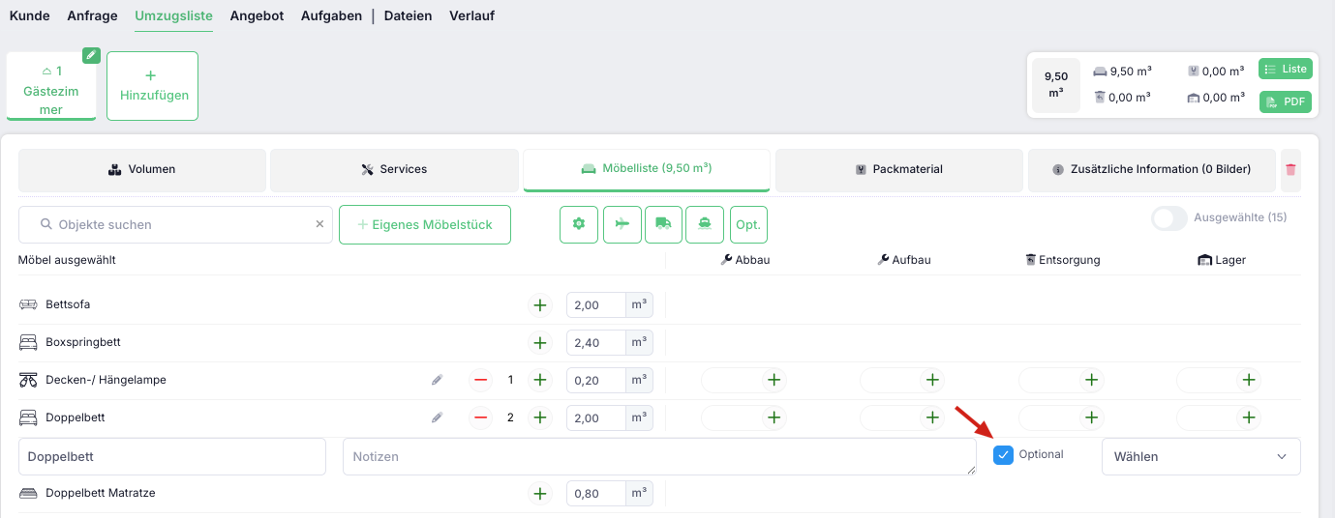Click the 9,50 m³ total volume box

point(1056,85)
